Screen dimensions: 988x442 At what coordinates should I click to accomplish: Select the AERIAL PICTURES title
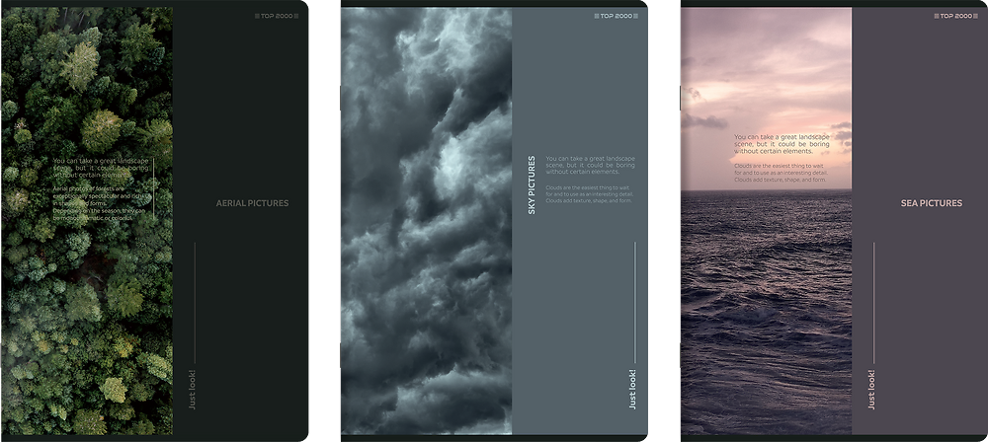(x=252, y=203)
